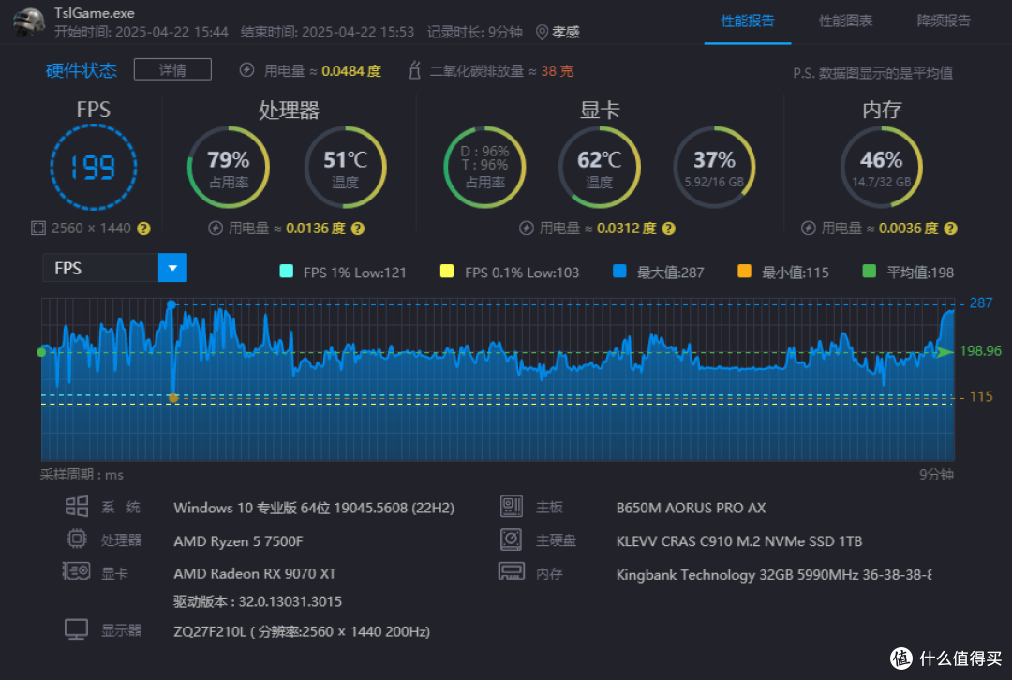The image size is (1012, 680).
Task: Click the D:96% T:96% GPU usage gauge
Action: click(484, 167)
